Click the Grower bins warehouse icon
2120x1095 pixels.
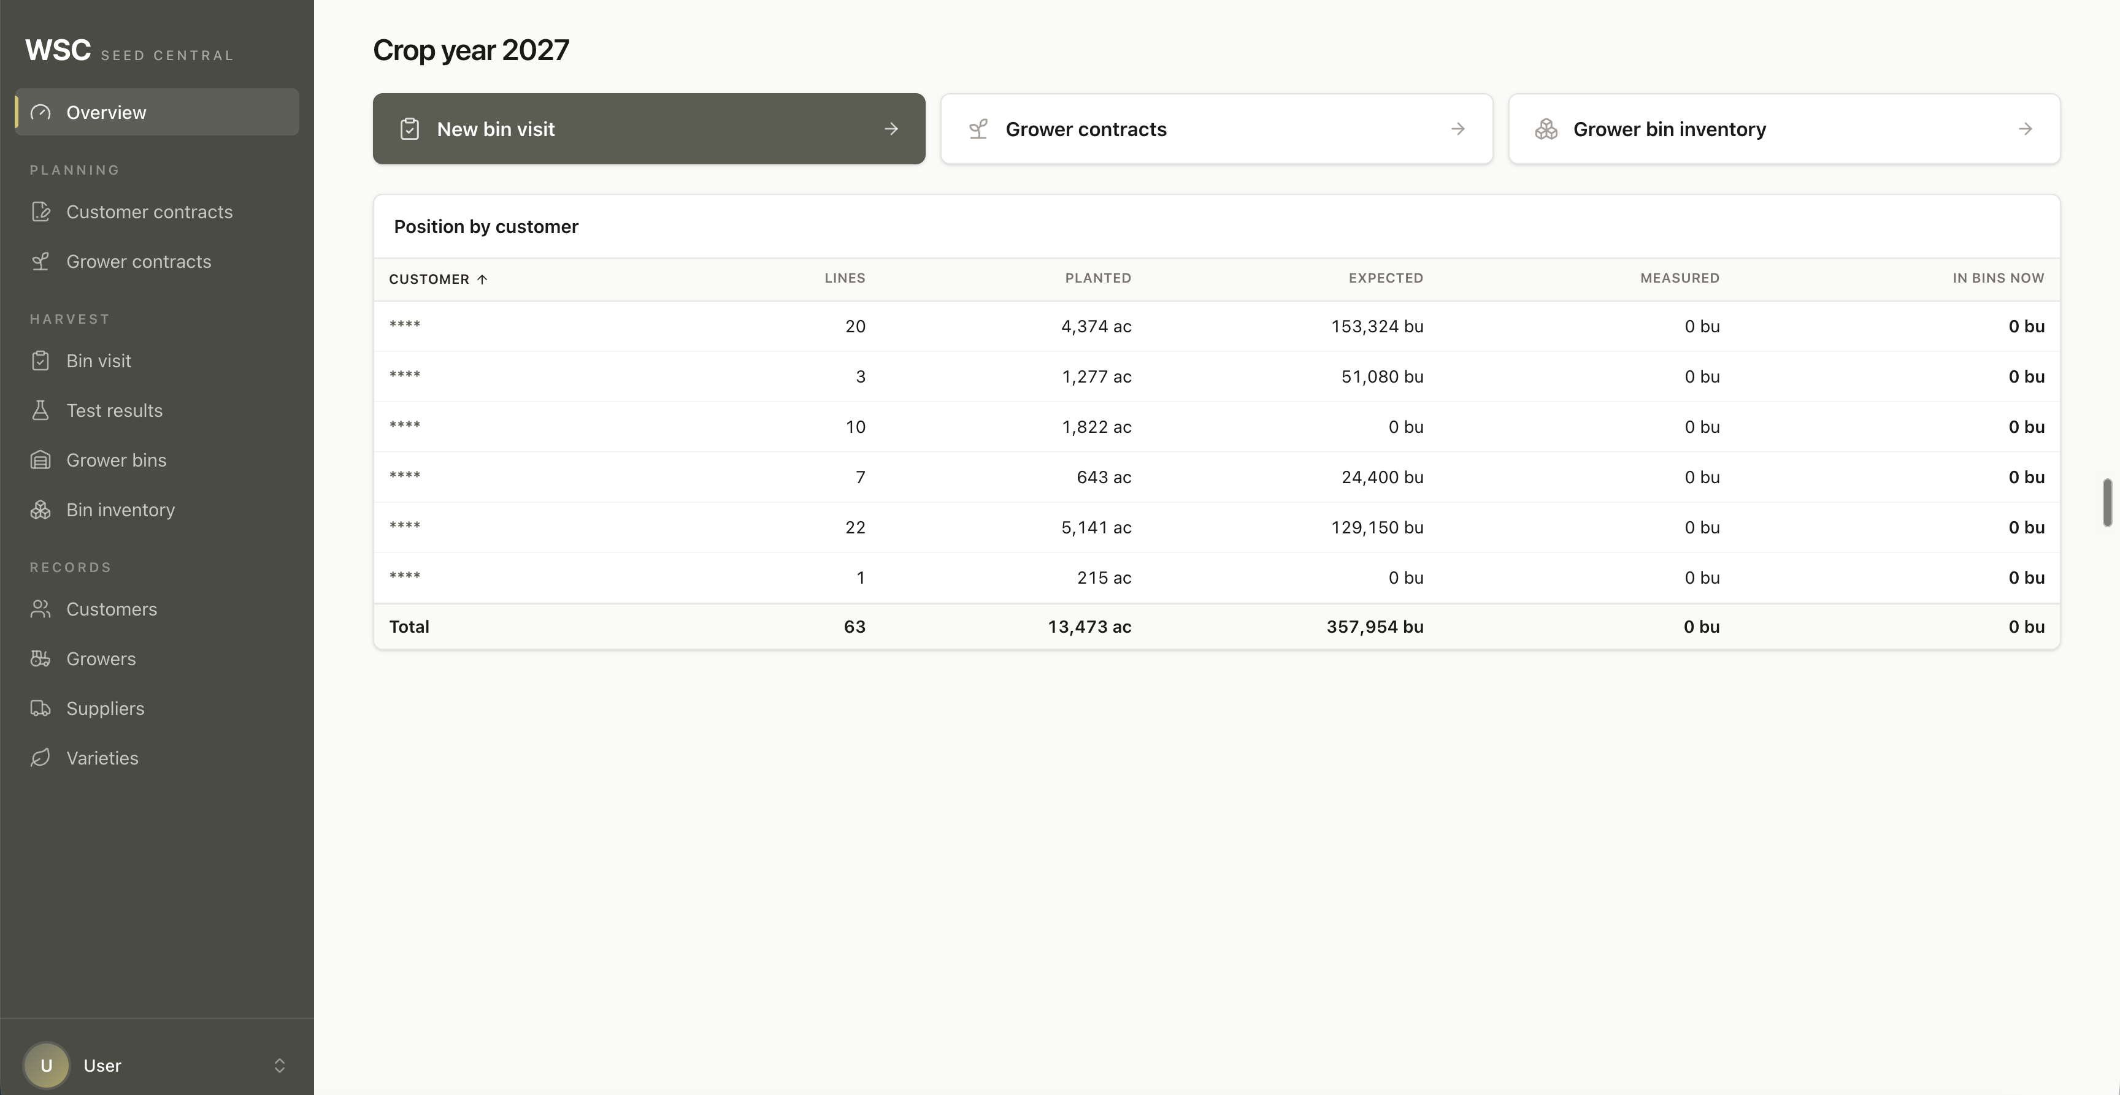click(x=40, y=460)
